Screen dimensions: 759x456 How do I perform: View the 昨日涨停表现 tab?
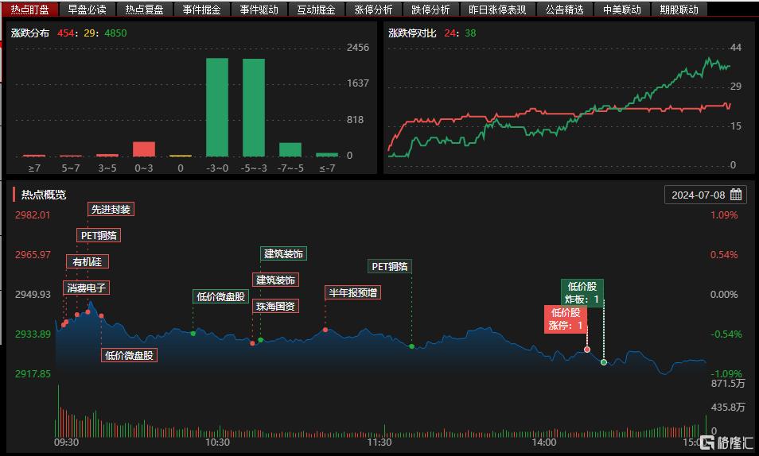click(497, 10)
